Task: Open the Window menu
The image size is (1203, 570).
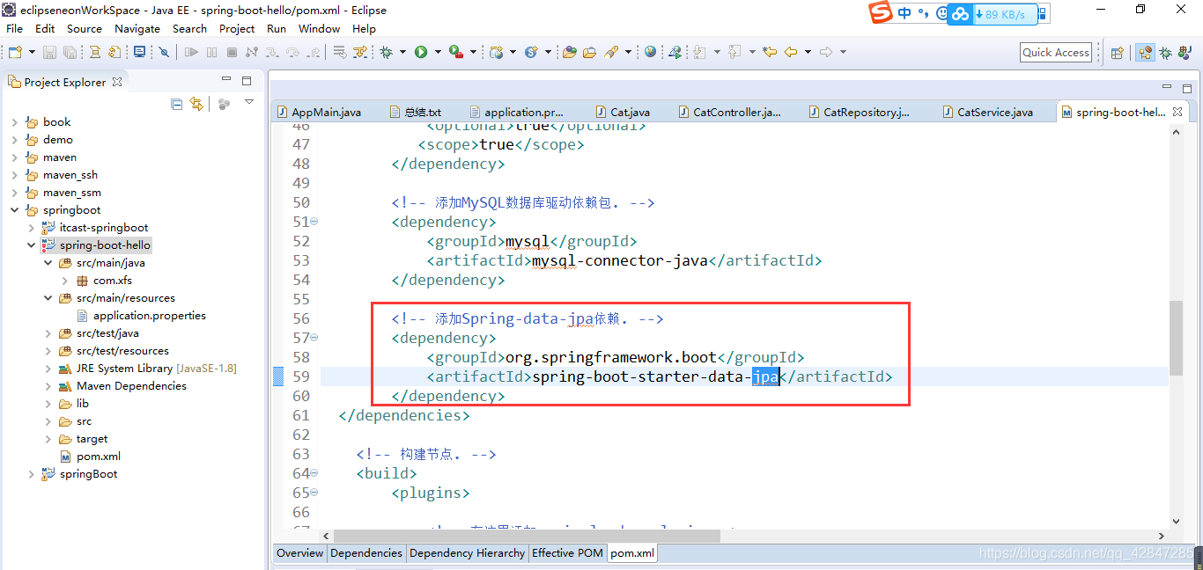Action: click(x=319, y=28)
